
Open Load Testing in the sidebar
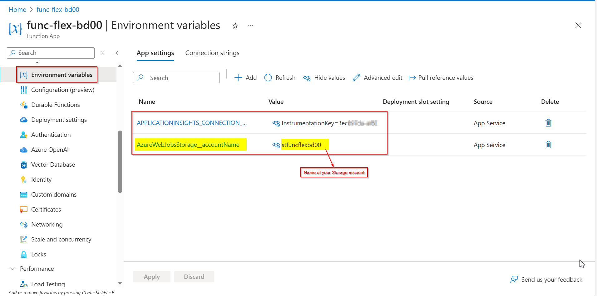[48, 284]
